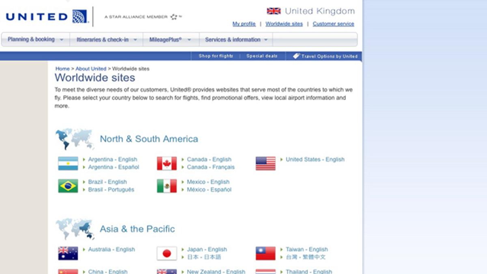Expand the Services & information menu
Screen dimensions: 487x274
[236, 40]
